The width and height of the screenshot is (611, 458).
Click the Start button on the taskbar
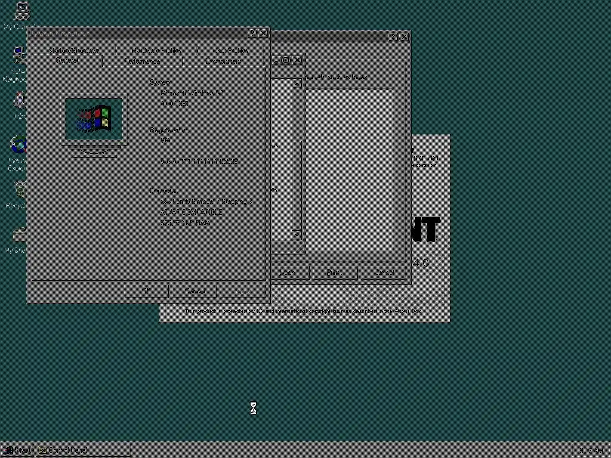pyautogui.click(x=17, y=451)
